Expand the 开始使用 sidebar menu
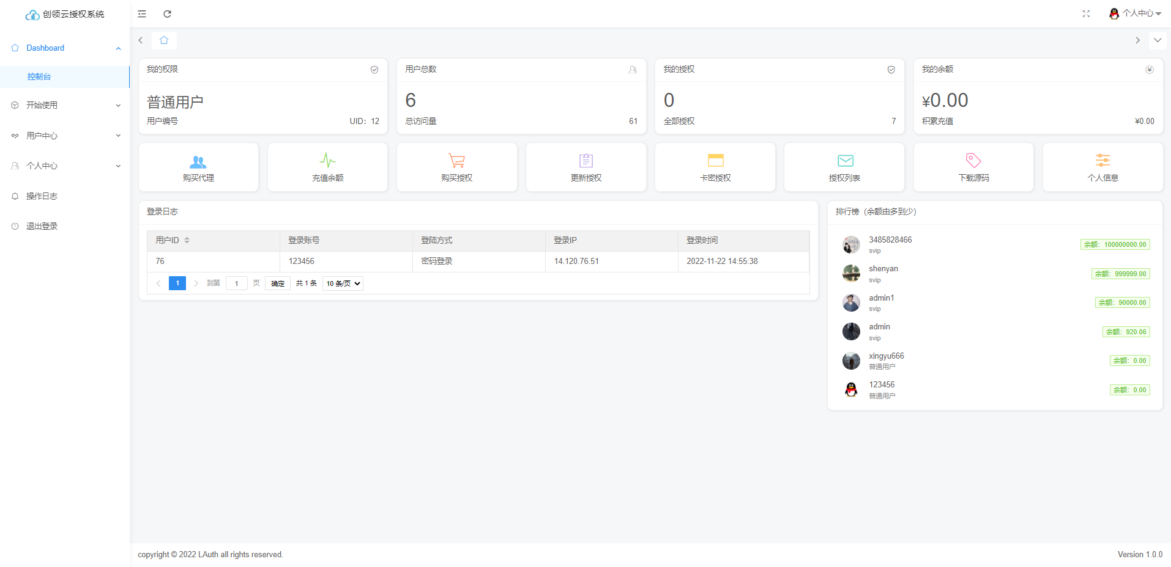 (x=65, y=105)
